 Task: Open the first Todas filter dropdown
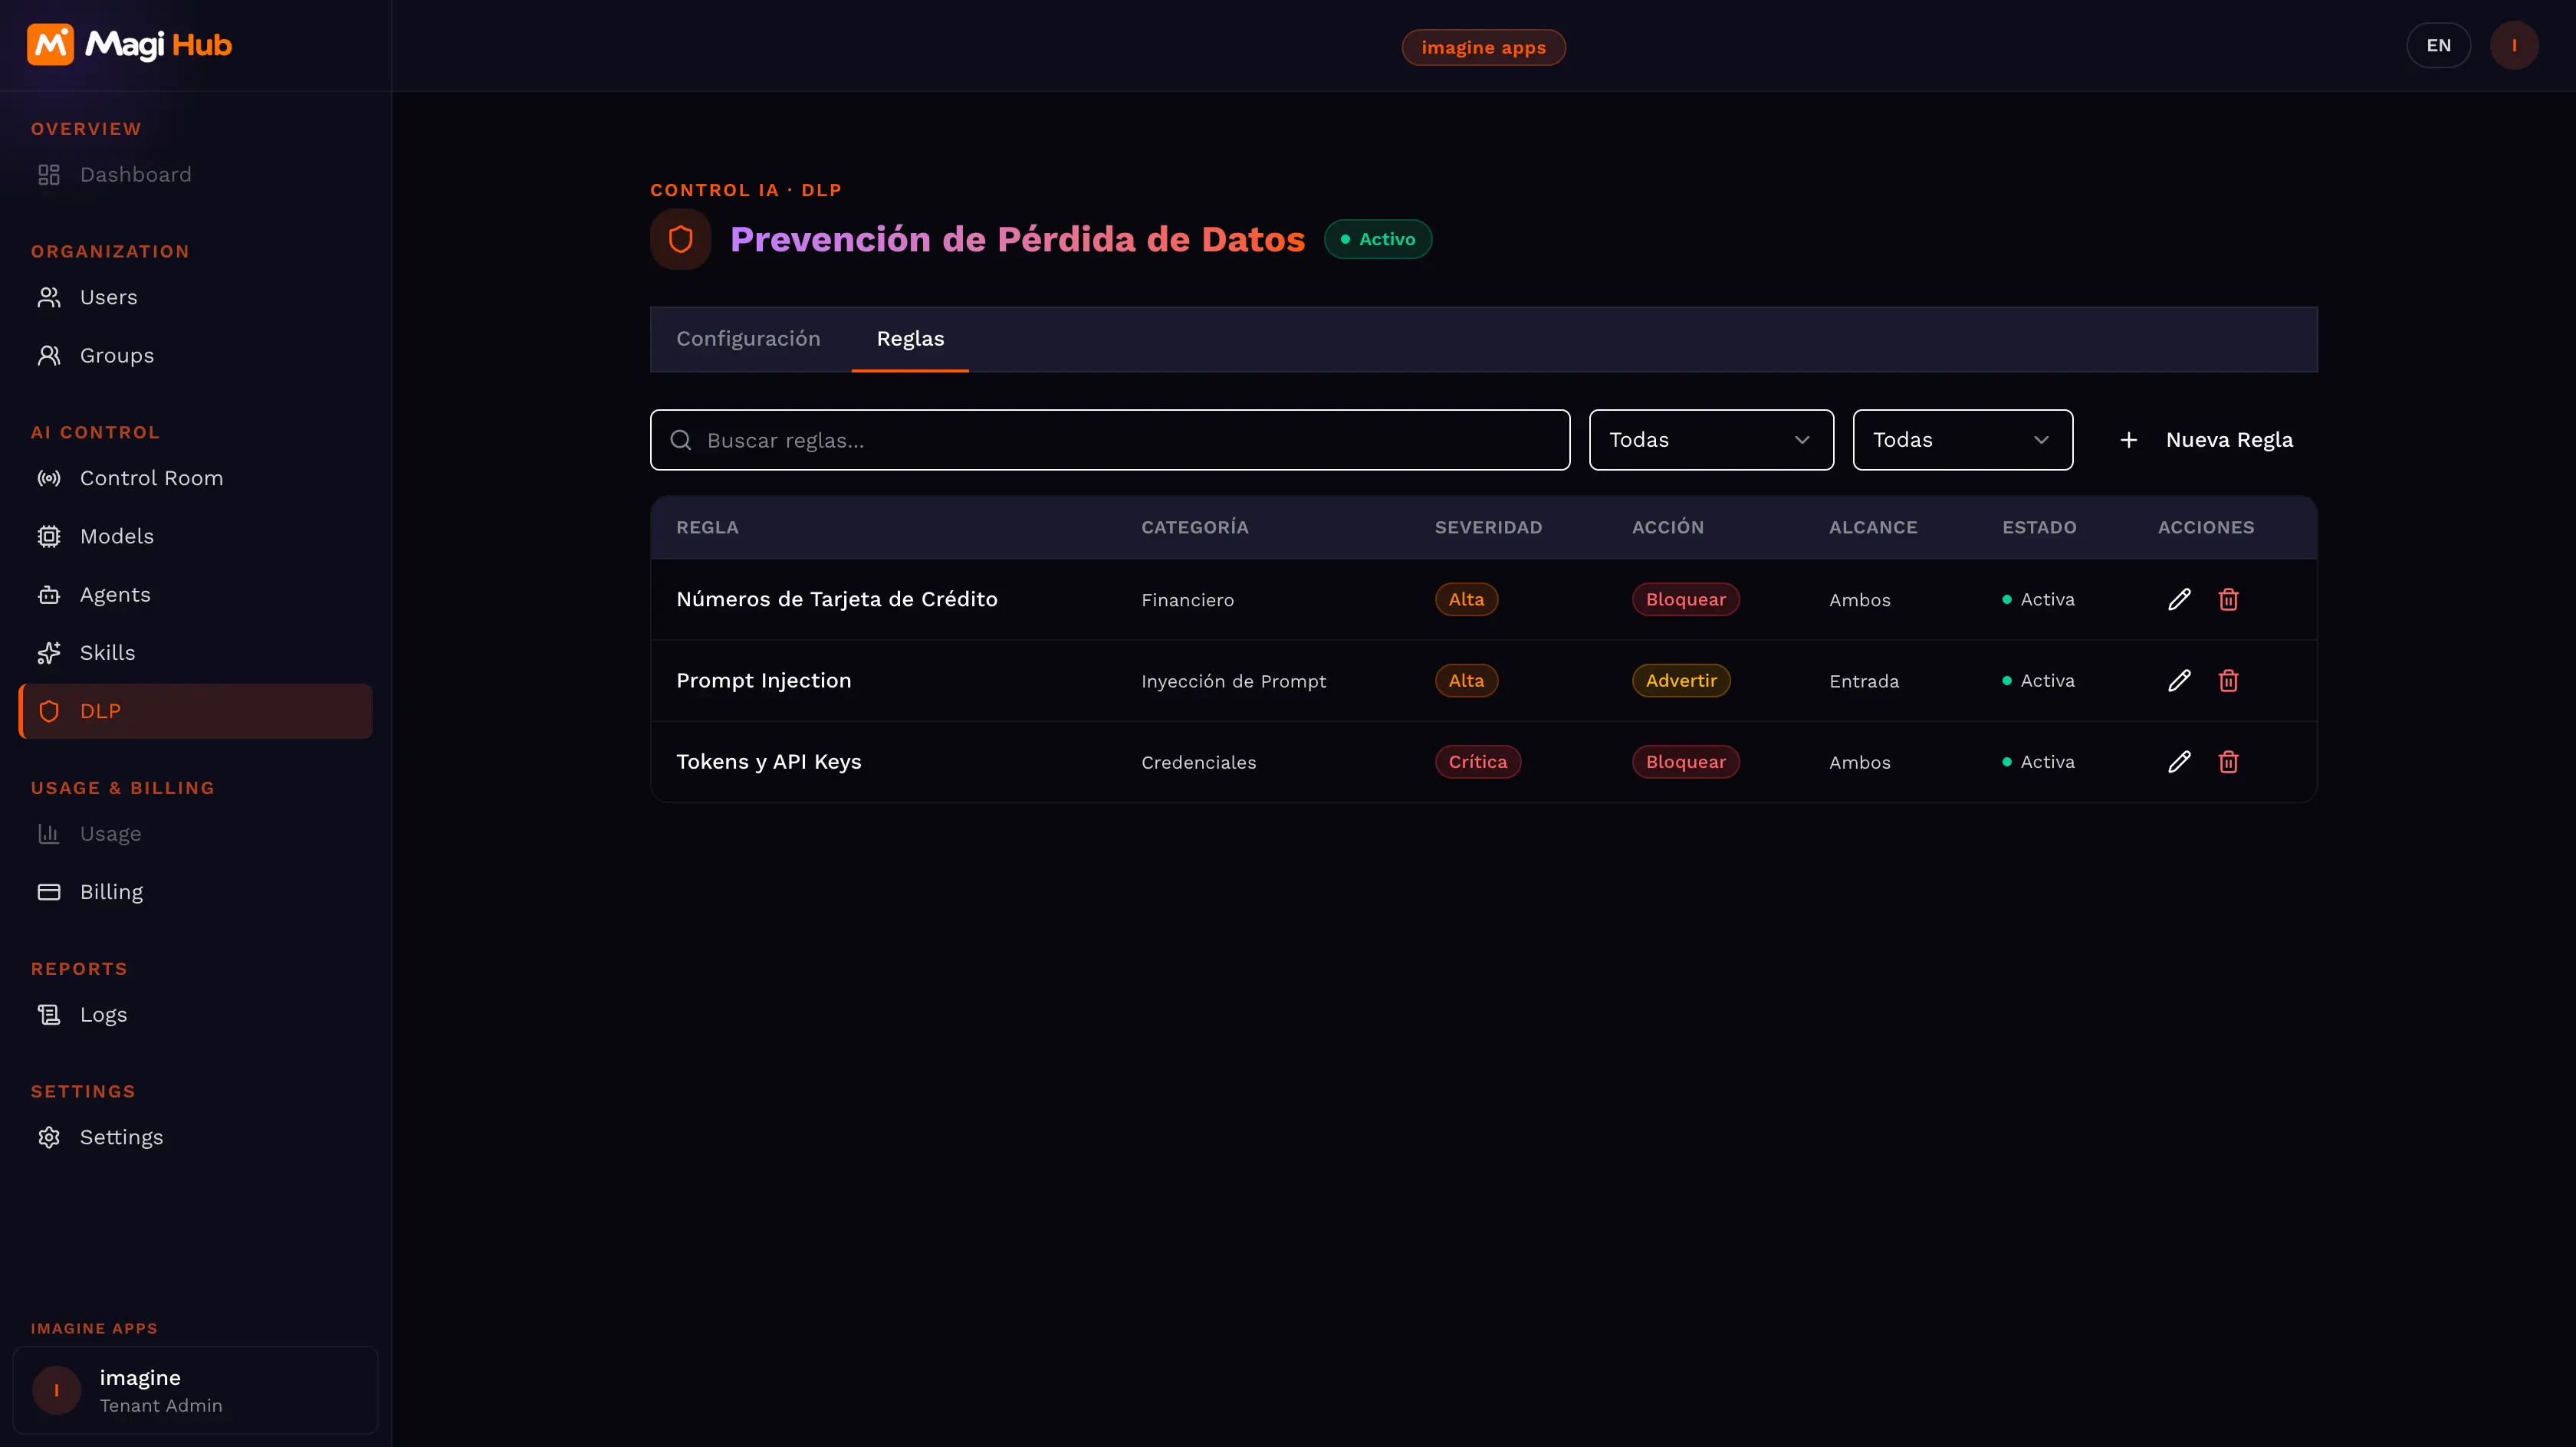[1711, 440]
